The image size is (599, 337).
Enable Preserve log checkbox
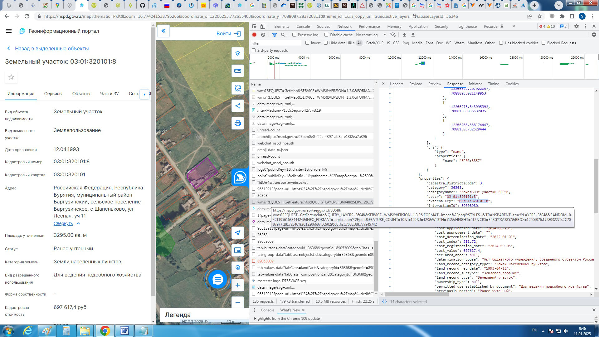(294, 35)
